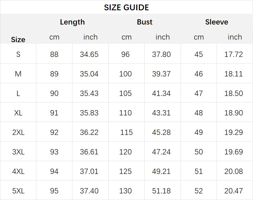Viewport: 253px width, 200px height.
Task: Select the 37.01 length inch cell
Action: [89, 172]
